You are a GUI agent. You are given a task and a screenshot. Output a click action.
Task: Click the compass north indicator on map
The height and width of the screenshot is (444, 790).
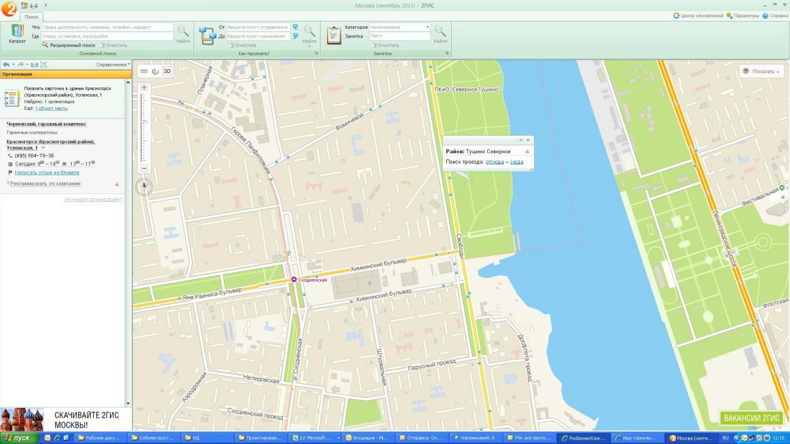tap(144, 187)
